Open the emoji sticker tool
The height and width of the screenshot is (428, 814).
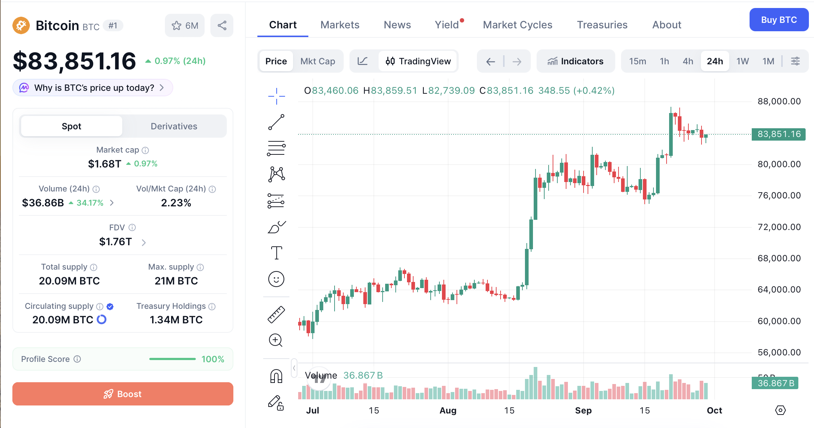click(x=276, y=279)
